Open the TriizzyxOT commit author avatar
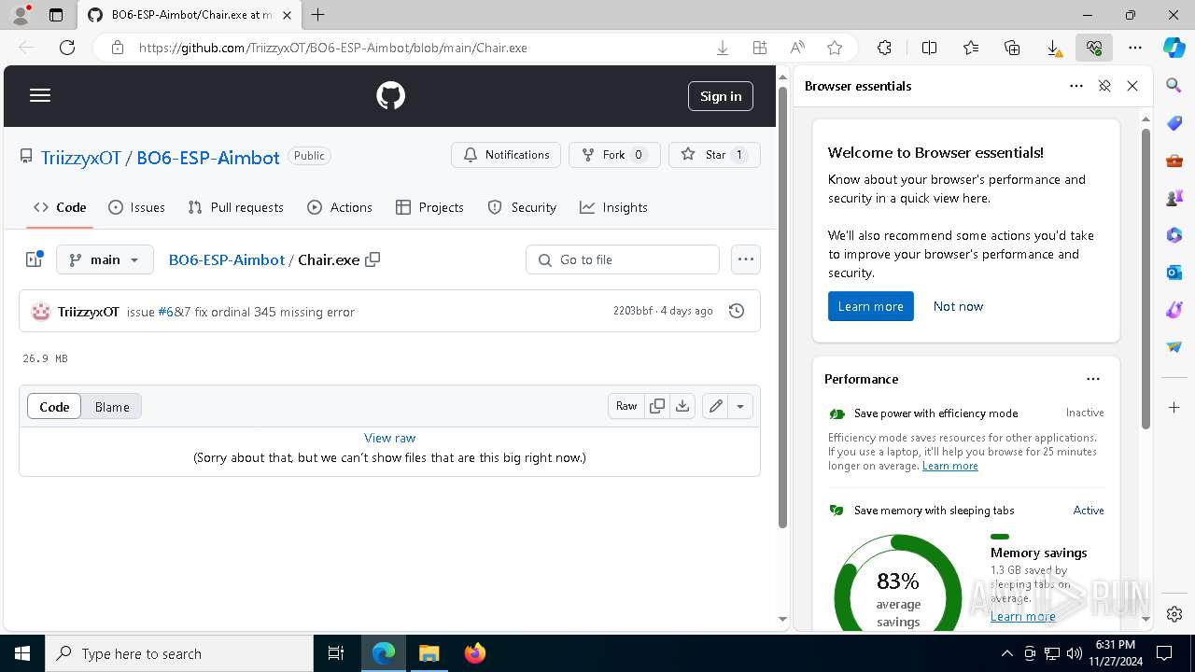1195x672 pixels. point(40,312)
